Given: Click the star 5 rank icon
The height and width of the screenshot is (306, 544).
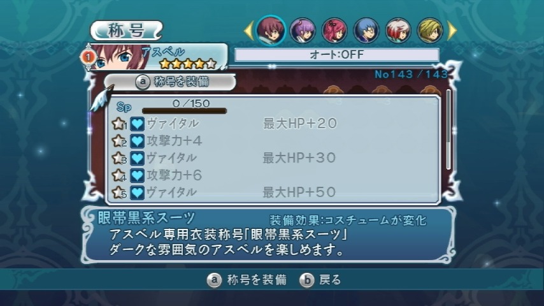Looking at the screenshot, I should [119, 193].
